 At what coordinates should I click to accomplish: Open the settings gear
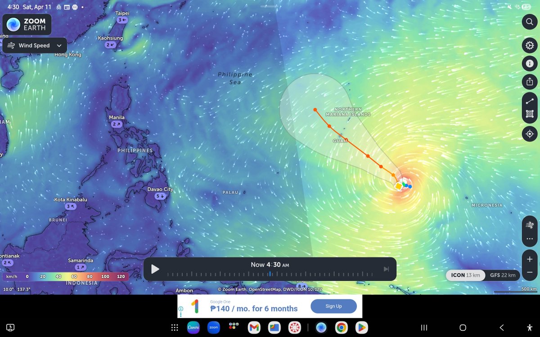(530, 45)
